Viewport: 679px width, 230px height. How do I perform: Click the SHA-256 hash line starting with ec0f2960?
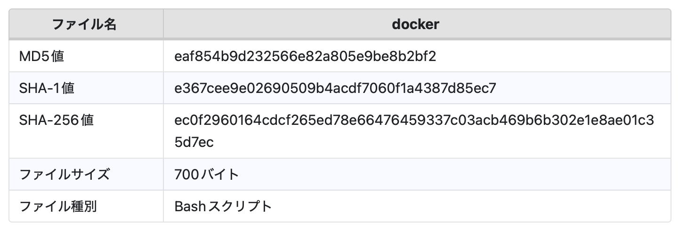tap(414, 120)
